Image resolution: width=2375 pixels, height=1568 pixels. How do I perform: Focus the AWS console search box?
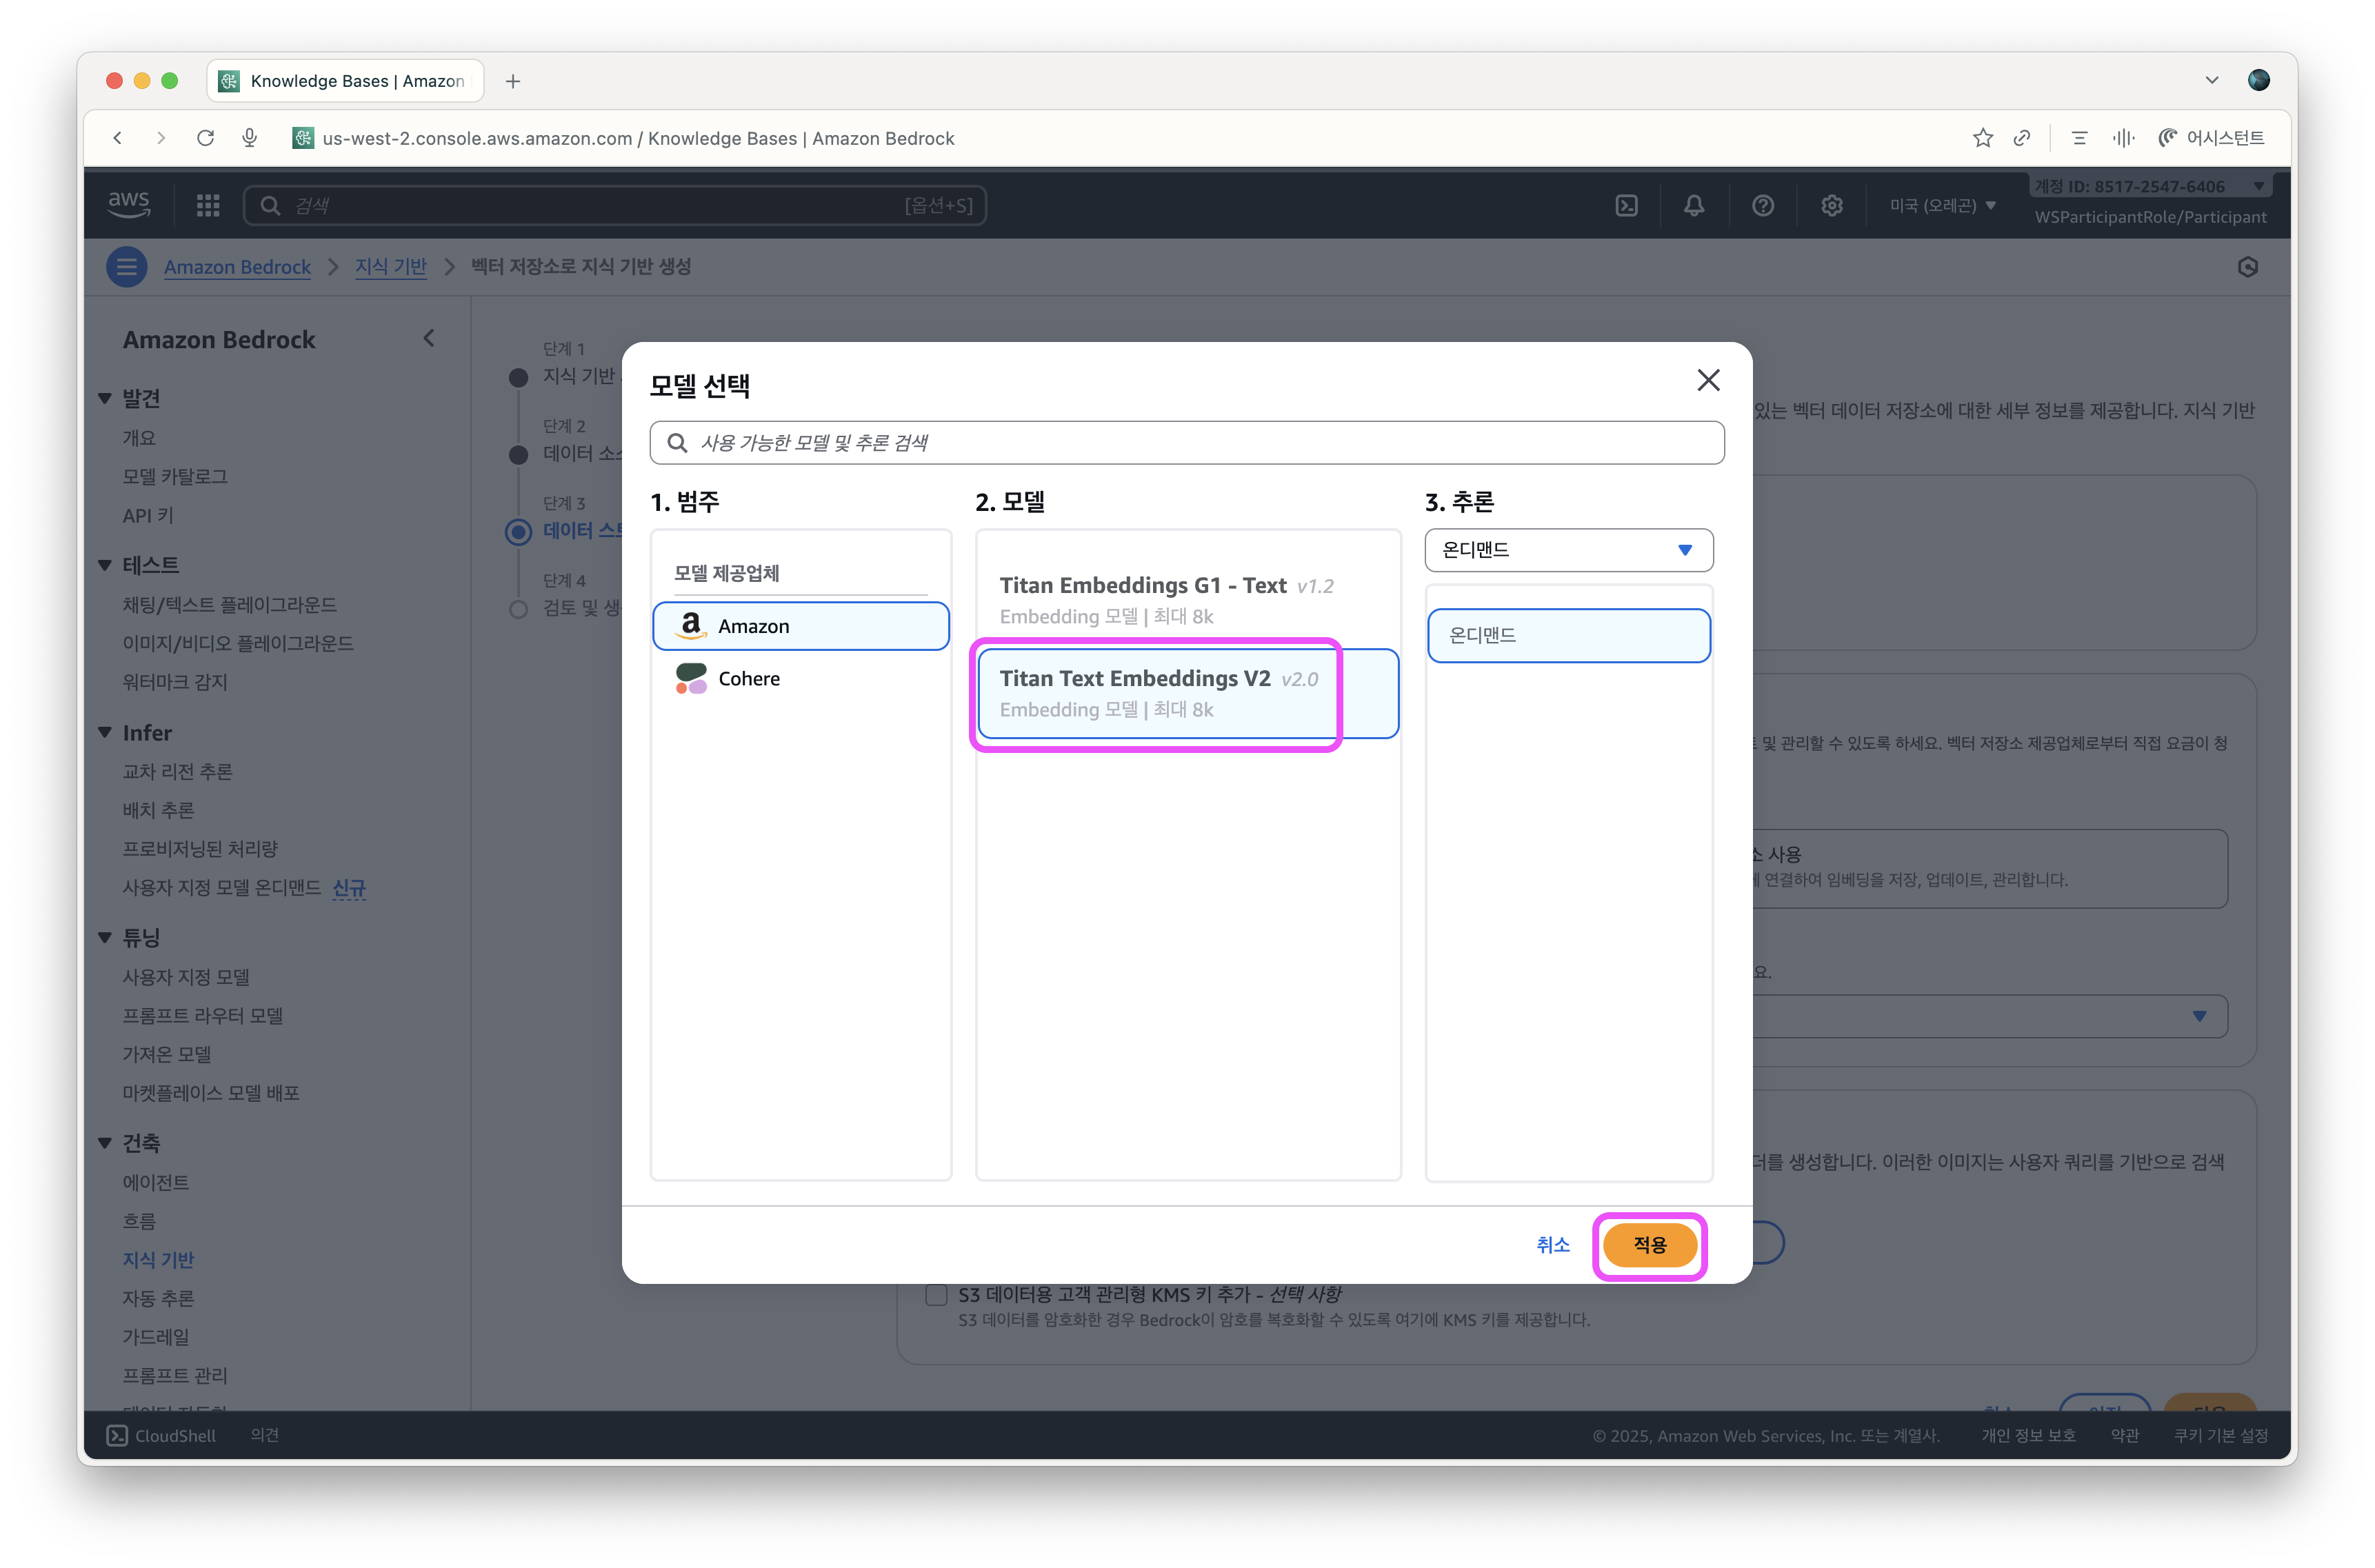615,205
